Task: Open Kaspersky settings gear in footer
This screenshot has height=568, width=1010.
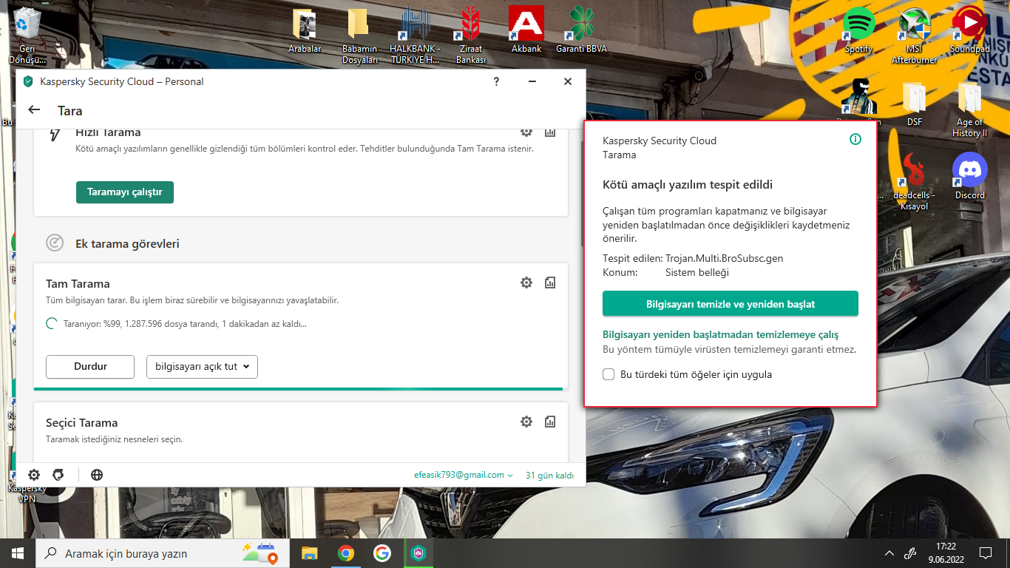Action: coord(34,475)
